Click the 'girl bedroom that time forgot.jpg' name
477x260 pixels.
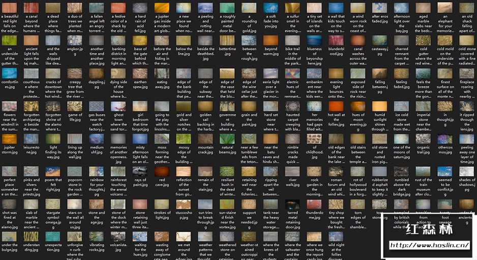140,122
